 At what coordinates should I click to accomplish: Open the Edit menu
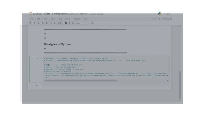coord(38,19)
